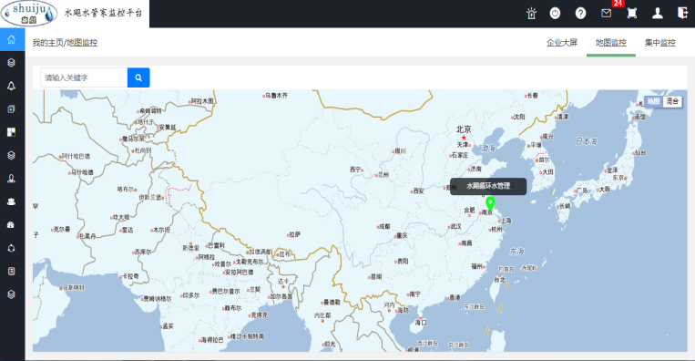This screenshot has width=695, height=361.
Task: Open the bell alerts icon in sidebar
Action: 12,86
